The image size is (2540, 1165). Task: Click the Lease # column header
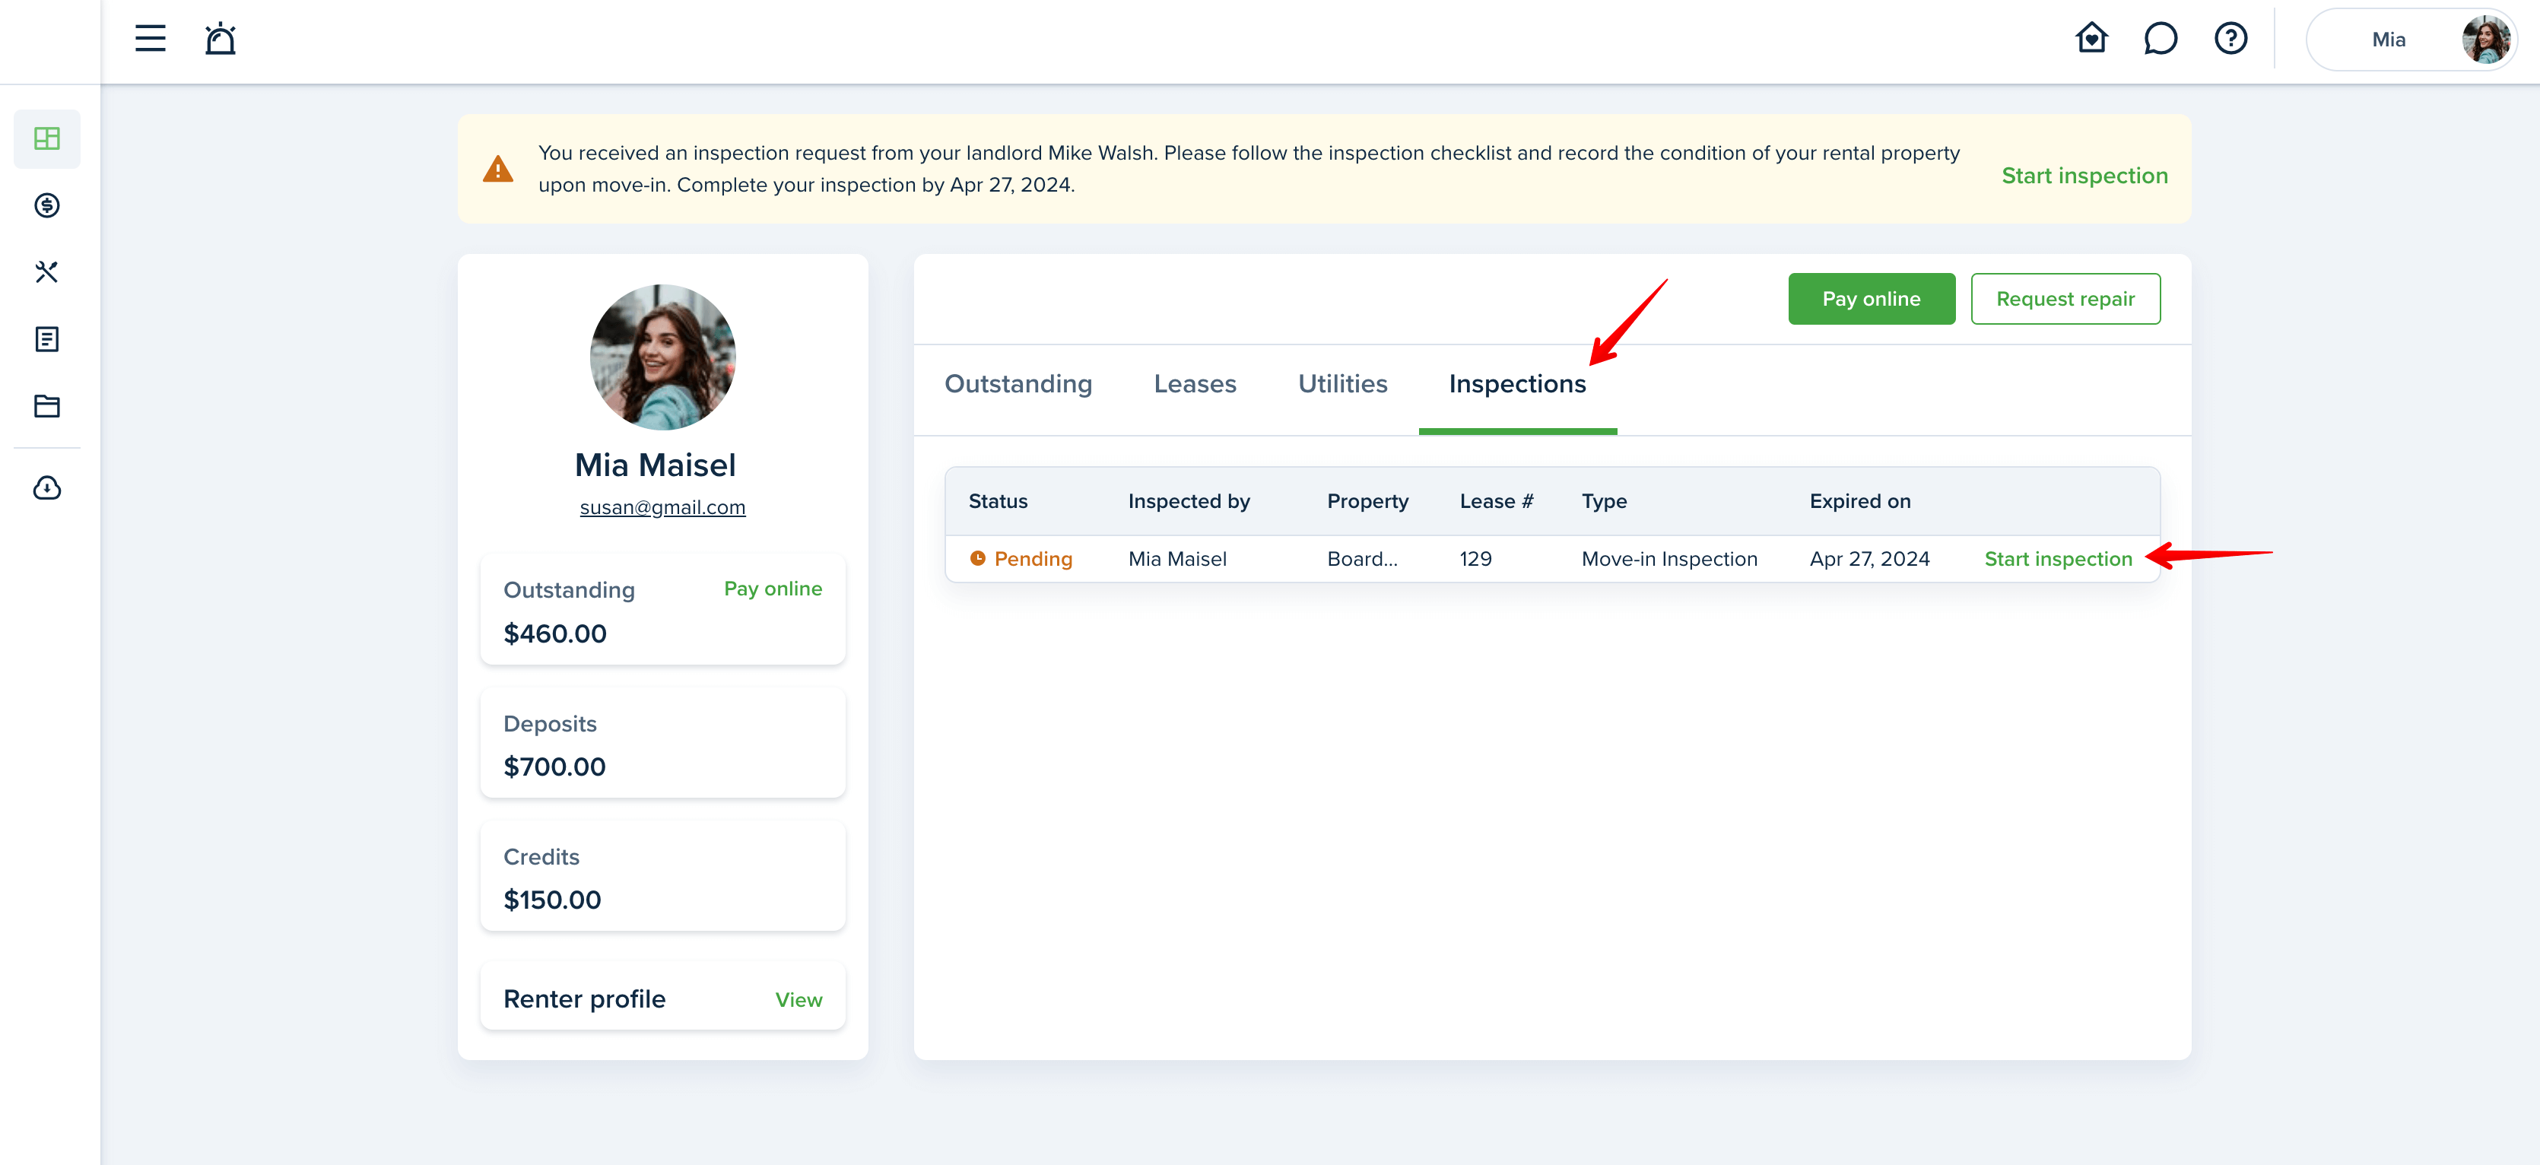[1496, 500]
